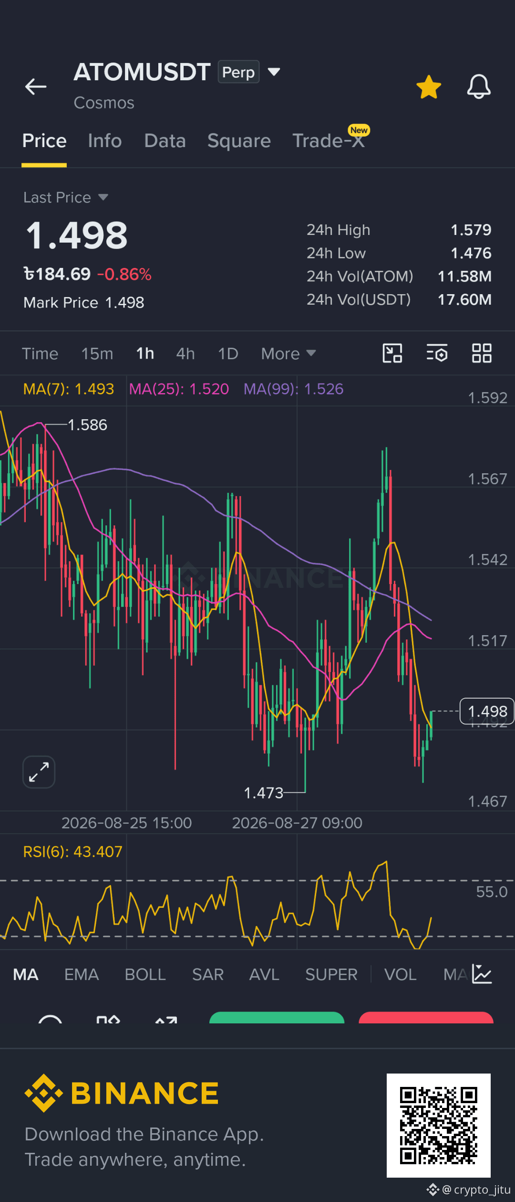Screen dimensions: 515x1202
Task: Open the Data tab
Action: 165,141
